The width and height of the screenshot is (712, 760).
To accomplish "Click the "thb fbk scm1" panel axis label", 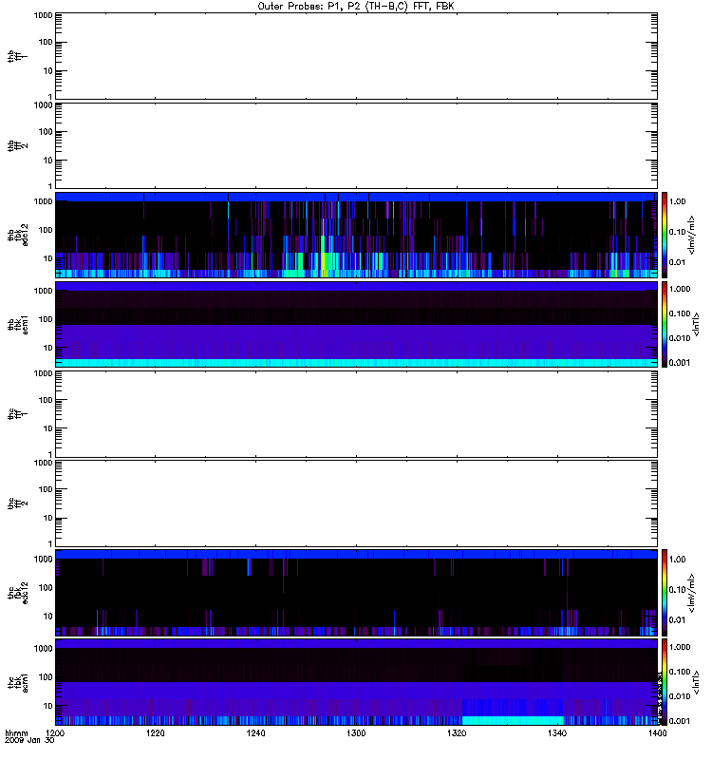I will click(x=17, y=324).
